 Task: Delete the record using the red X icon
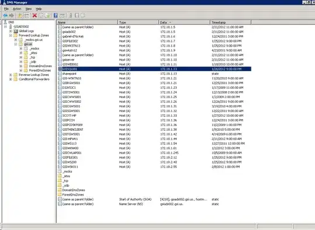click(x=34, y=16)
